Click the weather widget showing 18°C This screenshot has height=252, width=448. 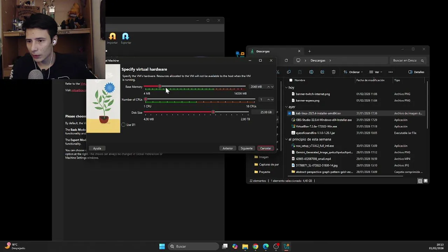pyautogui.click(x=16, y=246)
